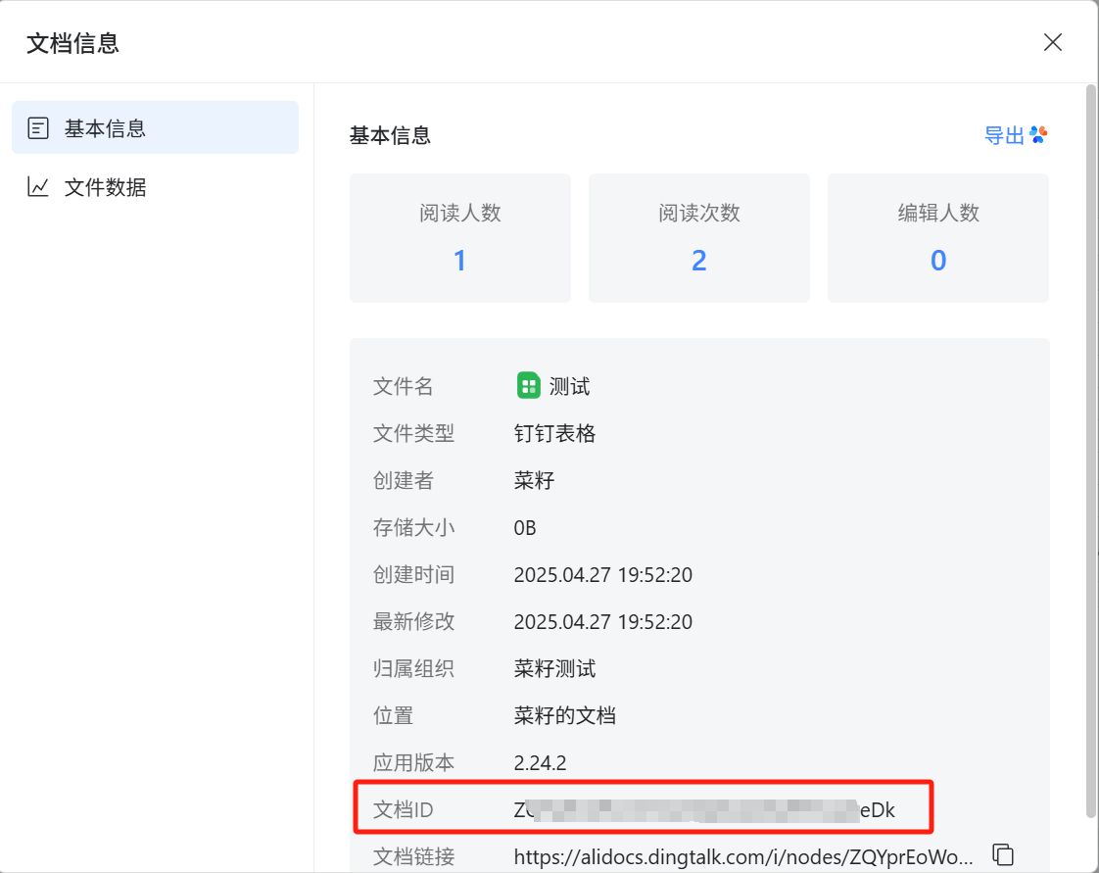This screenshot has width=1099, height=873.
Task: Open the alidocs.dingtalk.com document link
Action: coord(743,857)
